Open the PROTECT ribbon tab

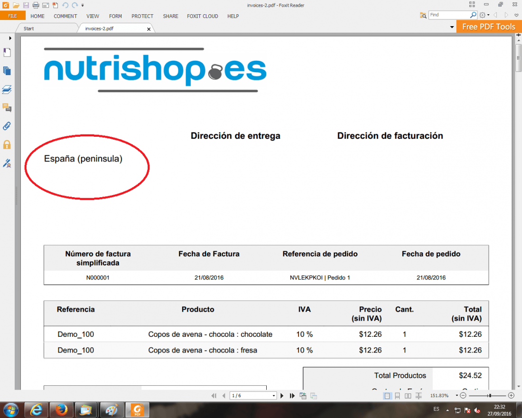142,16
